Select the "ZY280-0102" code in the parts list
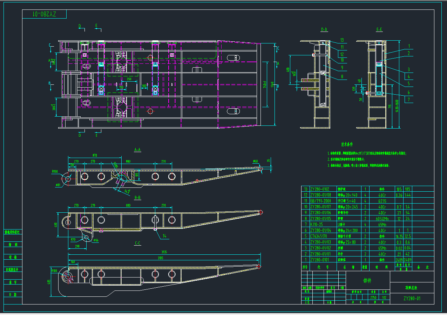Viewport: 447px width, 315px height. [319, 189]
